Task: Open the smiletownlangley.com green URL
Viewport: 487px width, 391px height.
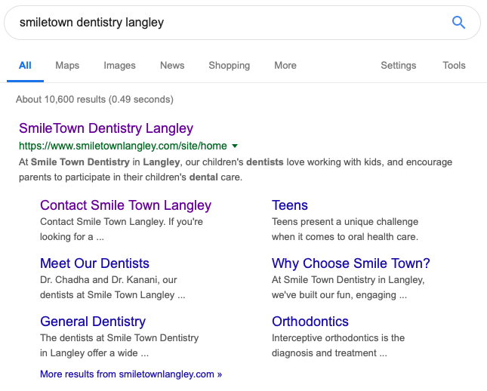Action: tap(122, 146)
